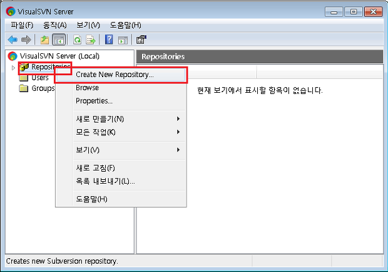Open the 동작(A) menu
388x272 pixels.
pyautogui.click(x=54, y=25)
